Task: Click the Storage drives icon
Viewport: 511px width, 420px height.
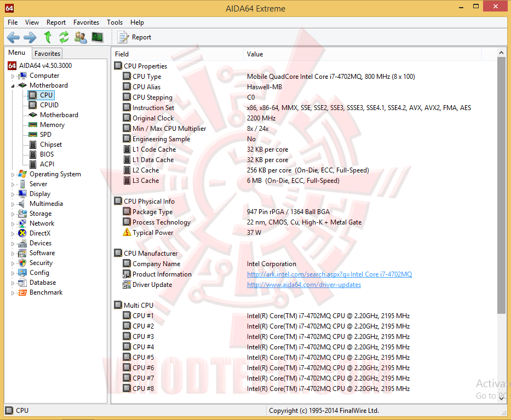Action: point(22,214)
